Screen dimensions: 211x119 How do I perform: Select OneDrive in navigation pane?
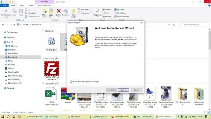(x=11, y=37)
